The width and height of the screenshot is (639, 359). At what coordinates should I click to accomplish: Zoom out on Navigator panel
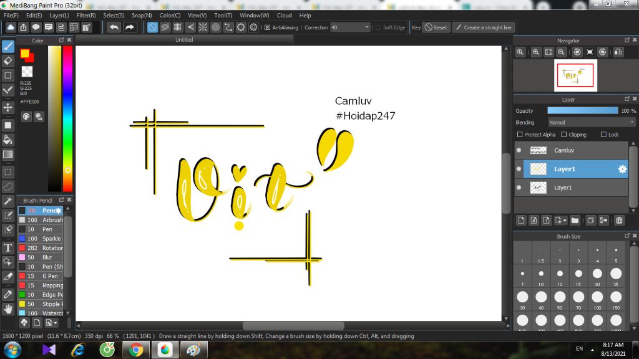click(561, 52)
